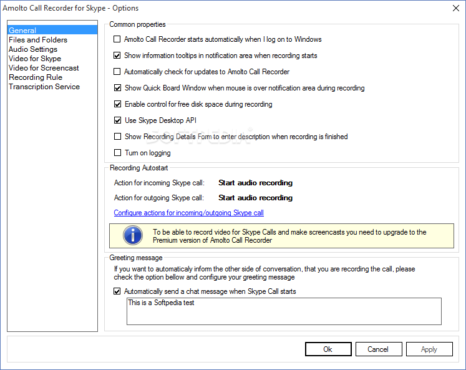This screenshot has height=370, width=466.
Task: Uncheck Use Skype Desktop API
Action: click(118, 120)
